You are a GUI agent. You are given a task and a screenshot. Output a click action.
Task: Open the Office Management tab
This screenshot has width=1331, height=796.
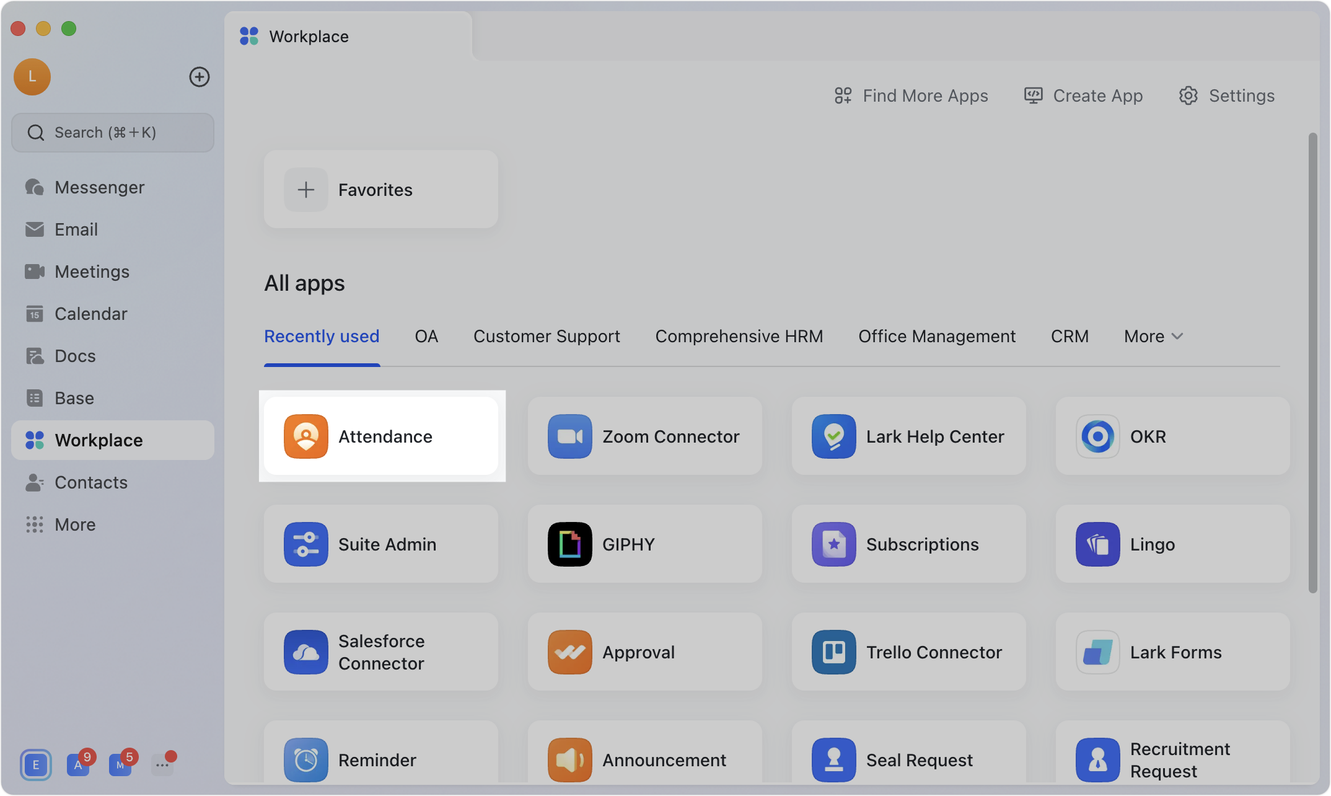(x=936, y=336)
